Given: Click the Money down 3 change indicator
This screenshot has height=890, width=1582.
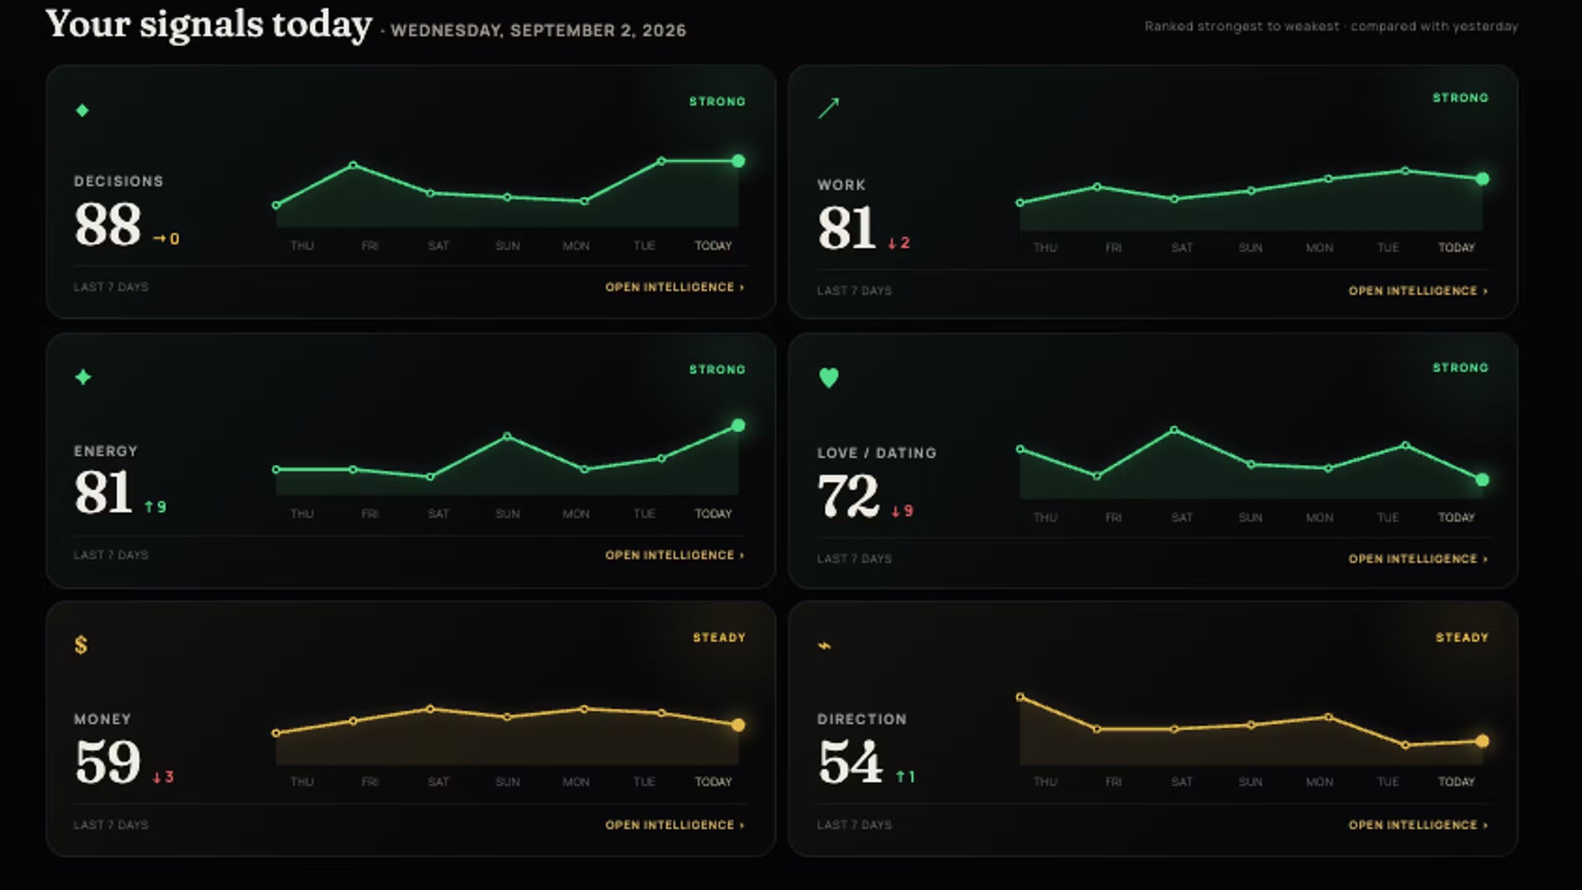Looking at the screenshot, I should [163, 777].
